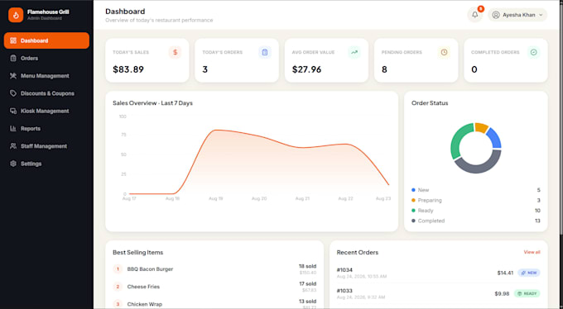Screen dimensions: 563x309
Task: Click the READY status badge on order #1033
Action: coord(527,293)
